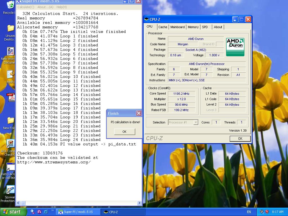Click OK in the Finish dialog
This screenshot has height=216, width=288.
pyautogui.click(x=124, y=132)
